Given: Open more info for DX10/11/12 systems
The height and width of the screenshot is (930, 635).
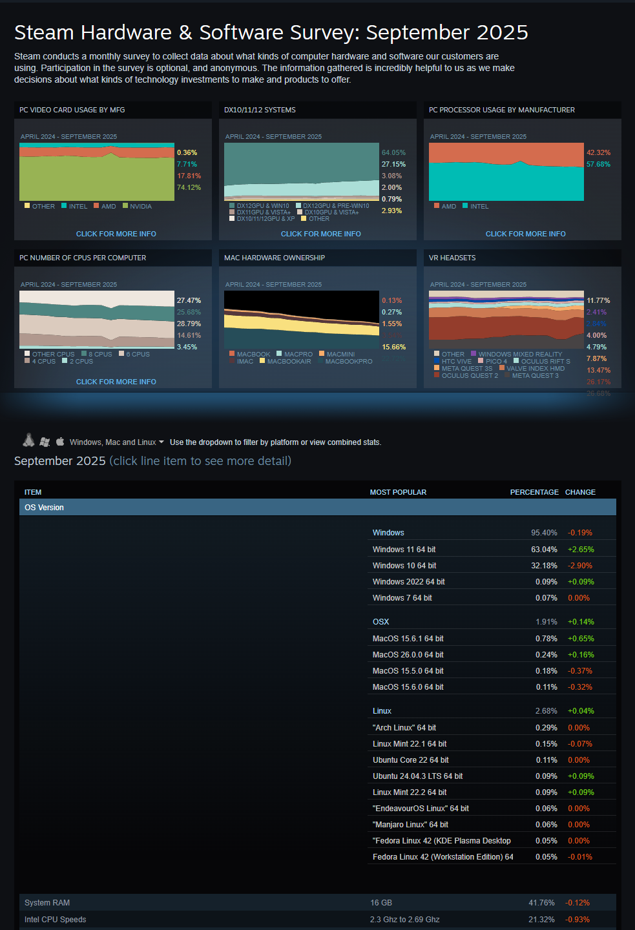Looking at the screenshot, I should click(321, 234).
